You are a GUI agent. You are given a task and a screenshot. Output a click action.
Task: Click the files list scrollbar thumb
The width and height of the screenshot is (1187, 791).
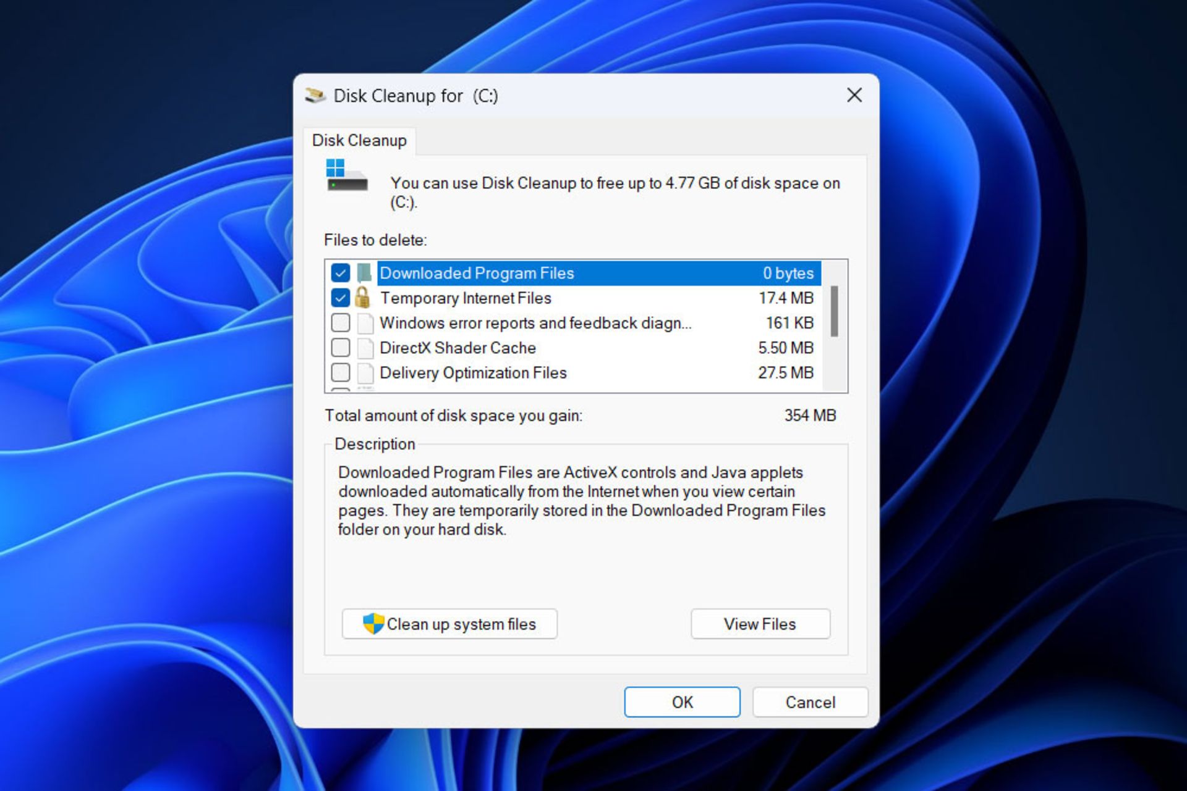click(x=835, y=311)
